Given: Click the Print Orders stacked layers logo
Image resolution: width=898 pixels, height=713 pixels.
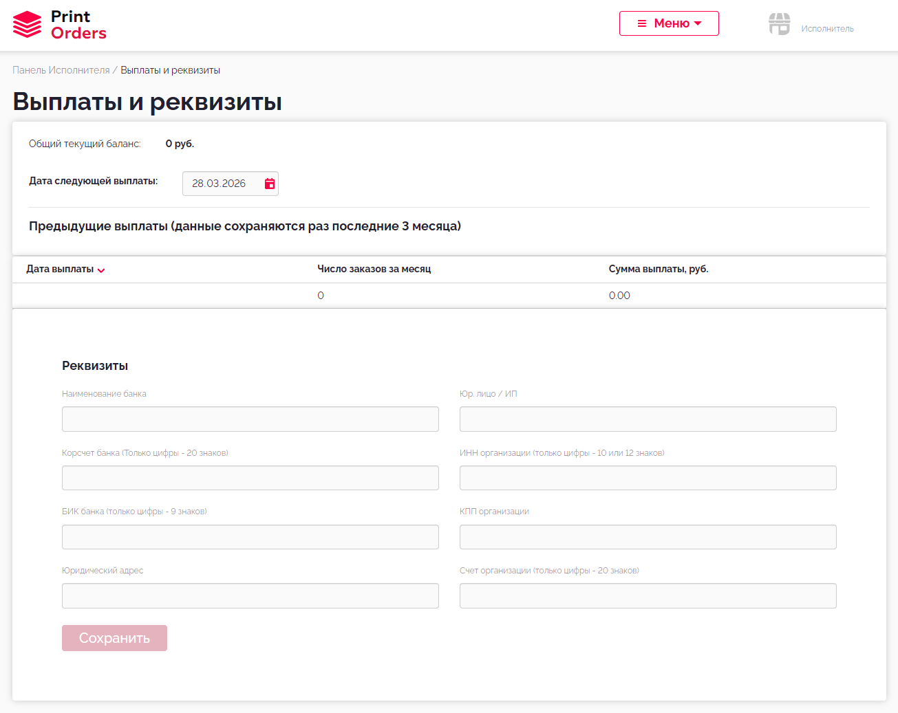Looking at the screenshot, I should click(27, 25).
